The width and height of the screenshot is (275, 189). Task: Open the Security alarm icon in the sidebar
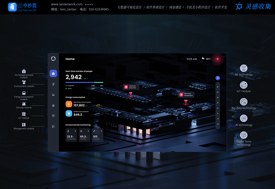(53, 105)
